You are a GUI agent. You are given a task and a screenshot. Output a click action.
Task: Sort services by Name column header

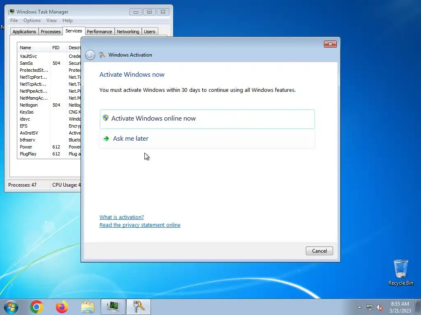click(x=33, y=48)
